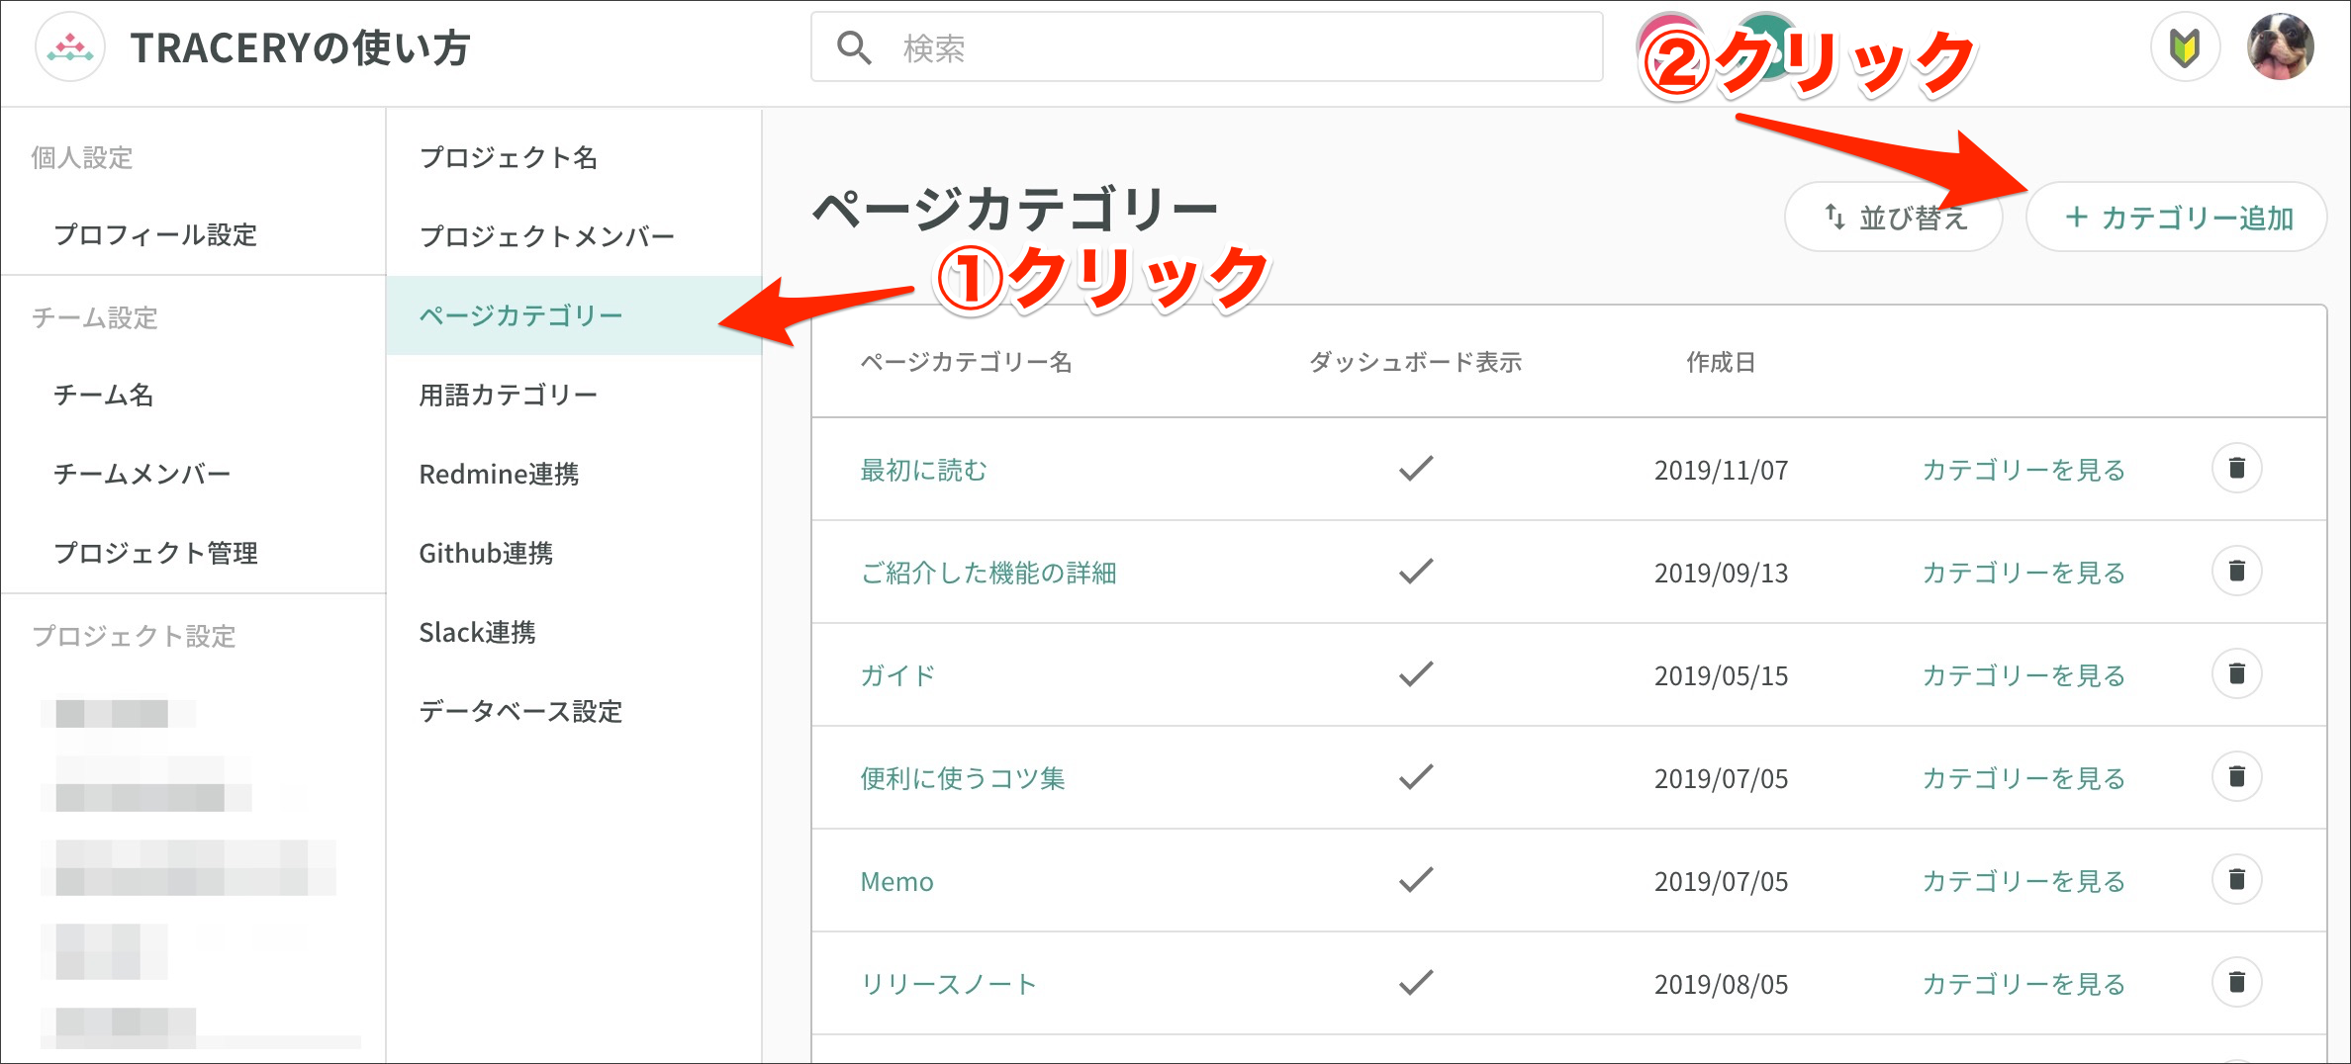2351x1064 pixels.
Task: Click the 検索 search input field
Action: [x=1207, y=47]
